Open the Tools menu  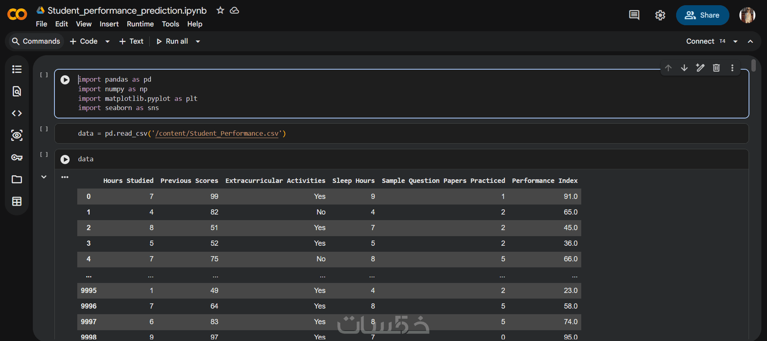(170, 24)
